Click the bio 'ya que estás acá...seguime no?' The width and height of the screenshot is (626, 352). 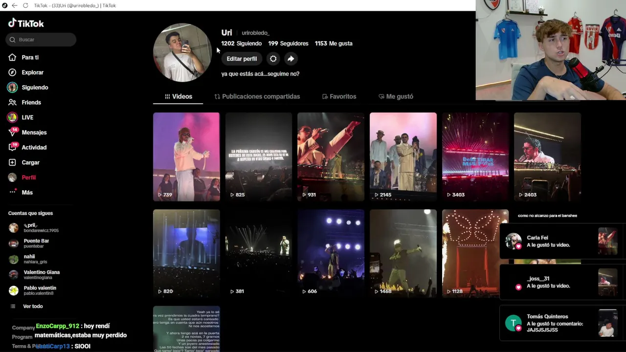tap(260, 74)
